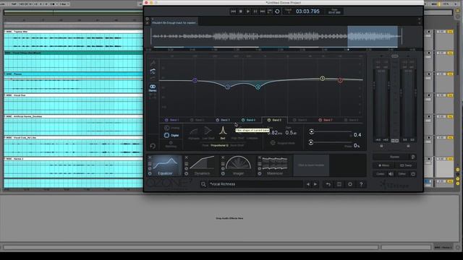
Task: Toggle Band 7 power button
Action: pos(320,121)
